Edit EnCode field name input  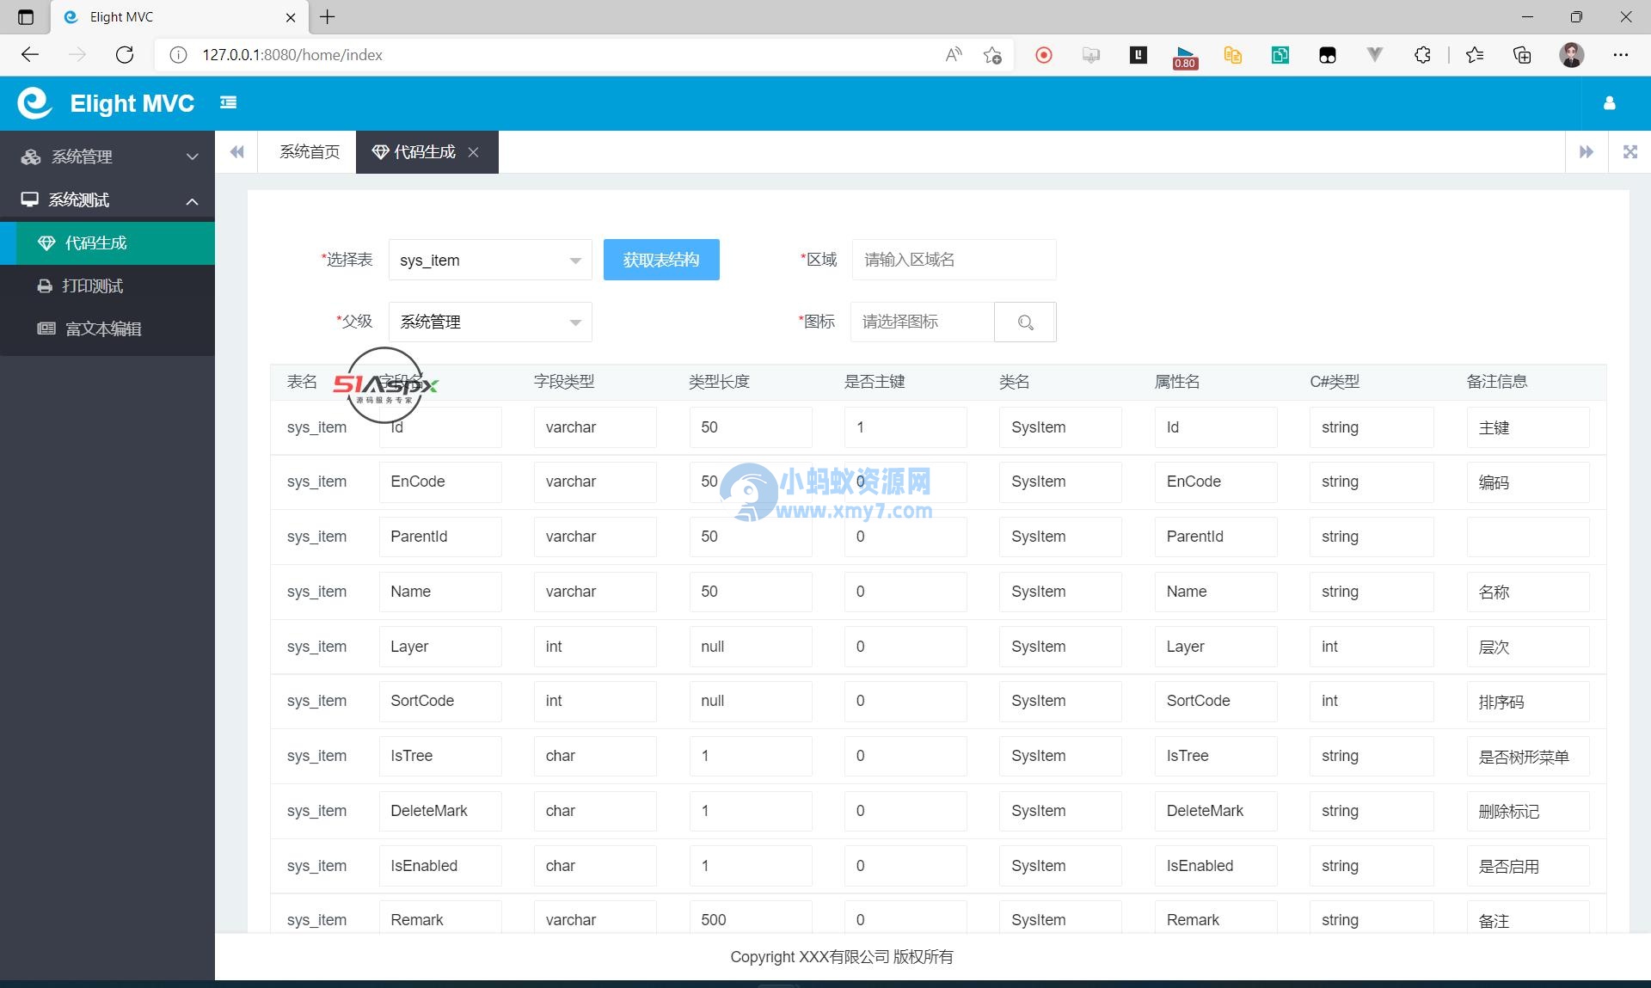[x=439, y=482]
